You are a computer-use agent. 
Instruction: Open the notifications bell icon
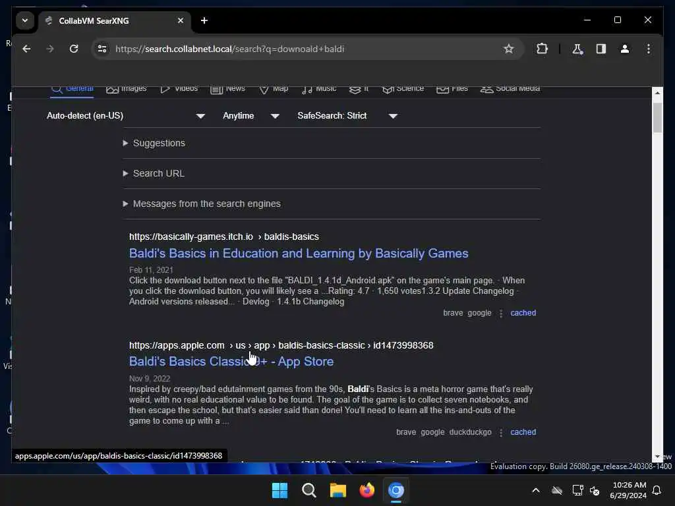[x=657, y=490]
